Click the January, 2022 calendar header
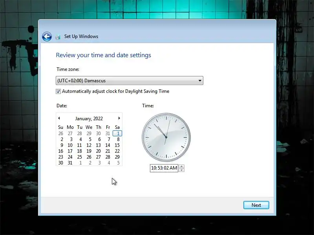Image resolution: width=314 pixels, height=235 pixels. tap(89, 119)
